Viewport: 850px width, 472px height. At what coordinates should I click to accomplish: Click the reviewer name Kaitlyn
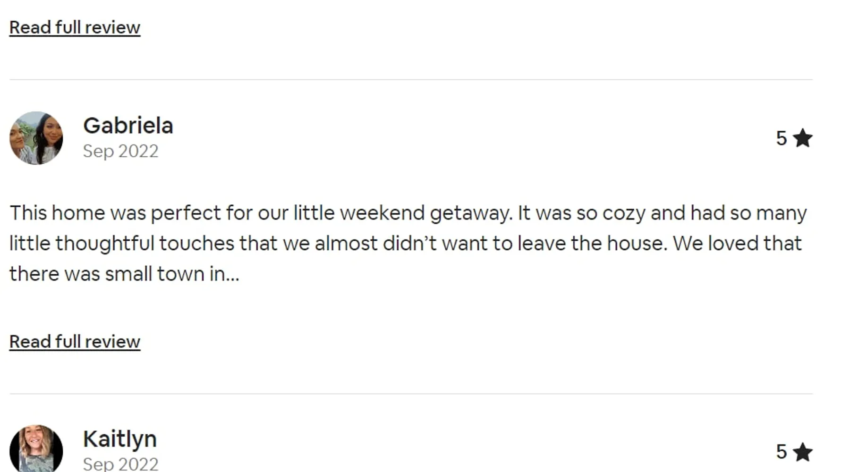pyautogui.click(x=119, y=439)
